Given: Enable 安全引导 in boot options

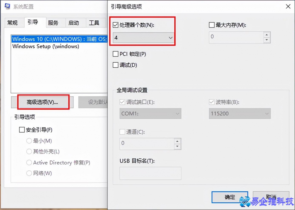Looking at the screenshot, I should [x=22, y=129].
